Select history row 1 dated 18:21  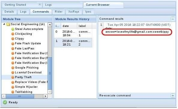click(x=73, y=43)
